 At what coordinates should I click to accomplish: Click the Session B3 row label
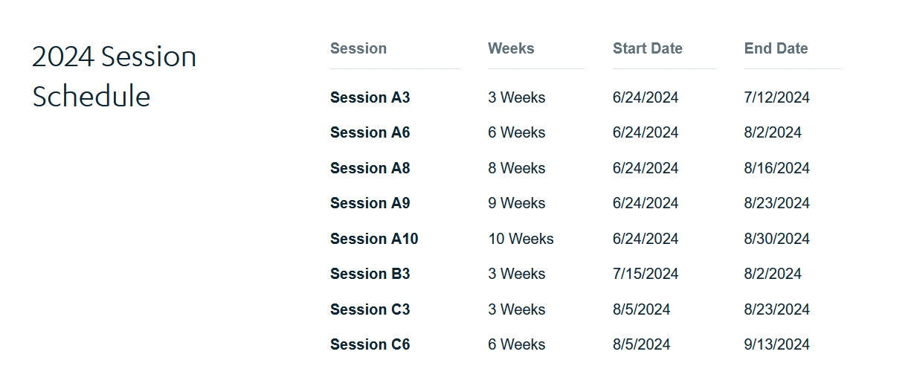[x=370, y=274]
